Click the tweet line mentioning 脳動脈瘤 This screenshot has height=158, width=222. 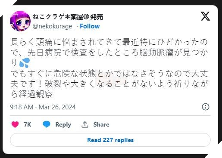pyautogui.click(x=109, y=53)
